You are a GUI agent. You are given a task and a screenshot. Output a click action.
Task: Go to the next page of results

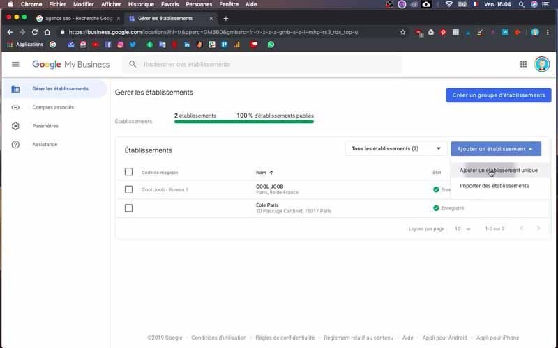[538, 228]
